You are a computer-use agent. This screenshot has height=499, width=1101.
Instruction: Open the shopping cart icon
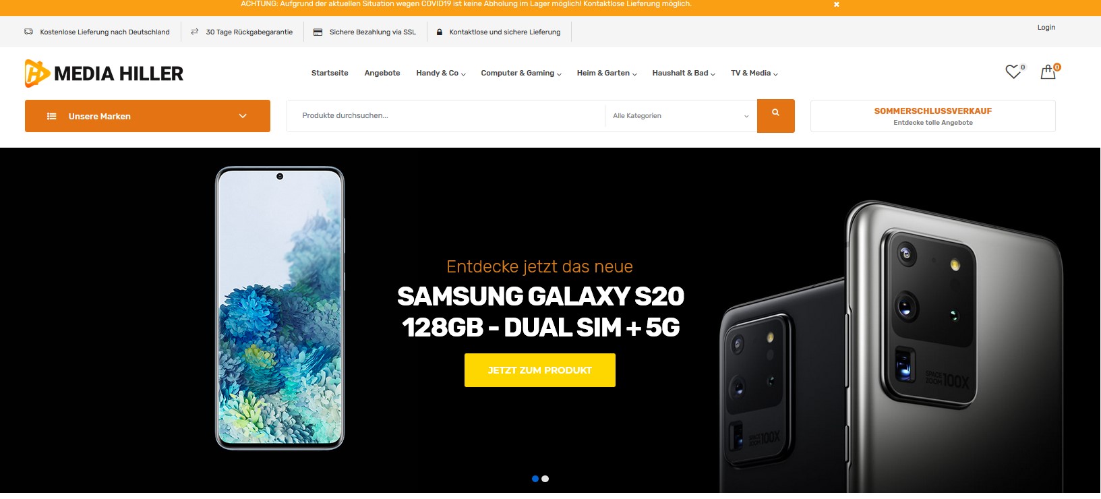[1048, 71]
